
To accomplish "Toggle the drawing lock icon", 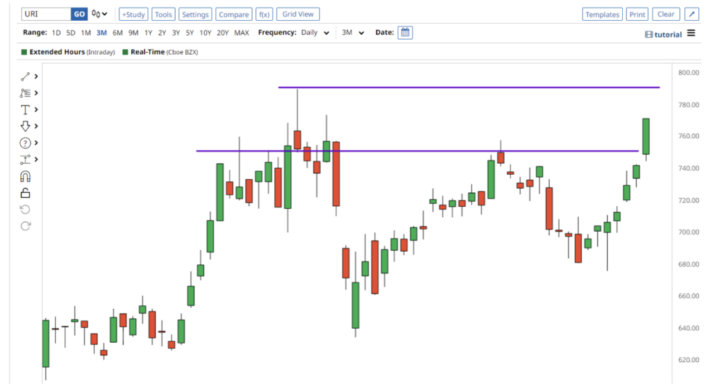I will [25, 193].
